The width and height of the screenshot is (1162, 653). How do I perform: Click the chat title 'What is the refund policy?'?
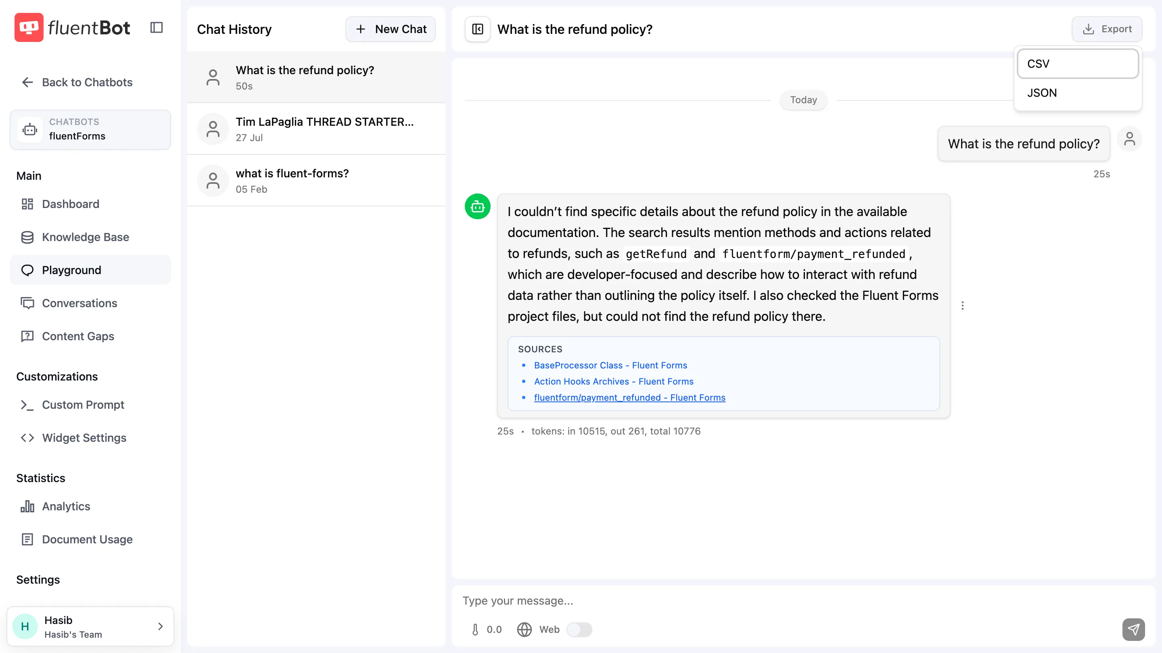(x=575, y=29)
